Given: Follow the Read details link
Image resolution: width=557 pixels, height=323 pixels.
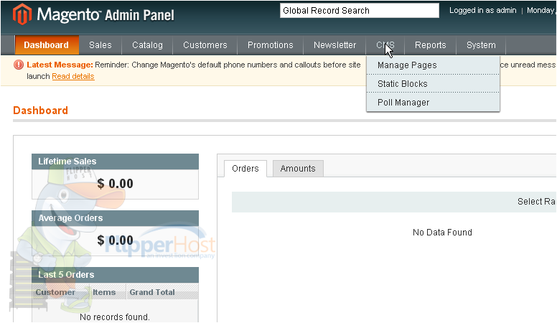Looking at the screenshot, I should pyautogui.click(x=73, y=76).
